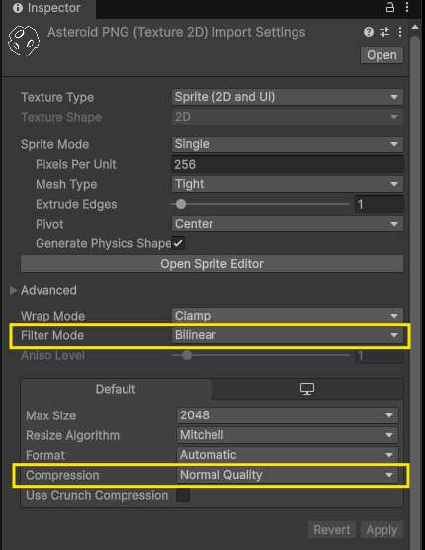The width and height of the screenshot is (425, 550).
Task: Click the Texture Type label
Action: tap(57, 97)
